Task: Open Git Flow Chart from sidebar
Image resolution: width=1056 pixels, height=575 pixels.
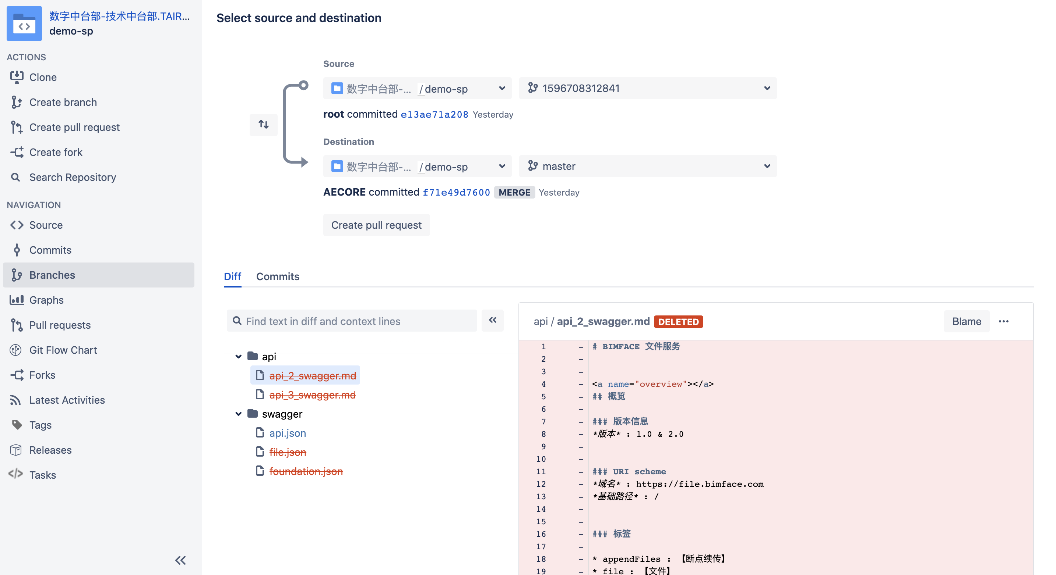Action: coord(63,350)
